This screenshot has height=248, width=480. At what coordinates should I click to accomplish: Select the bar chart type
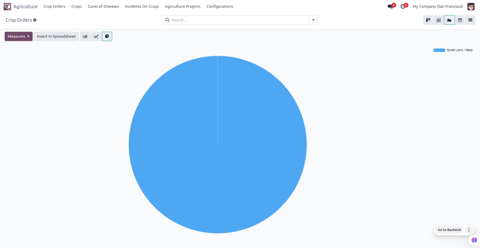coord(85,36)
